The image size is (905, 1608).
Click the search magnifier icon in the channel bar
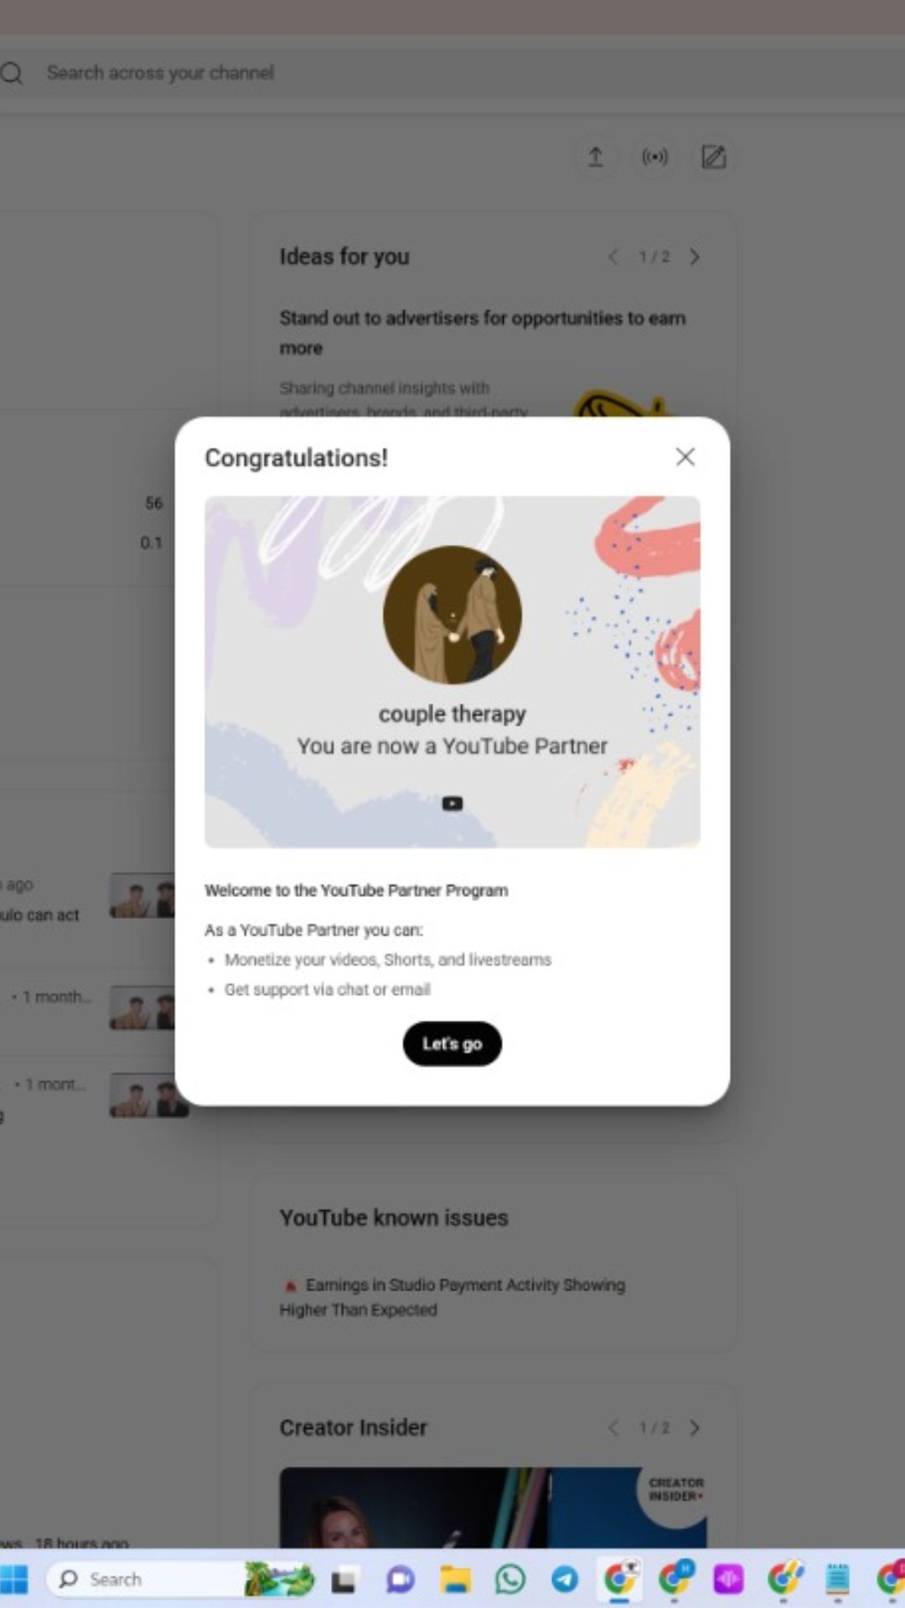click(x=12, y=73)
